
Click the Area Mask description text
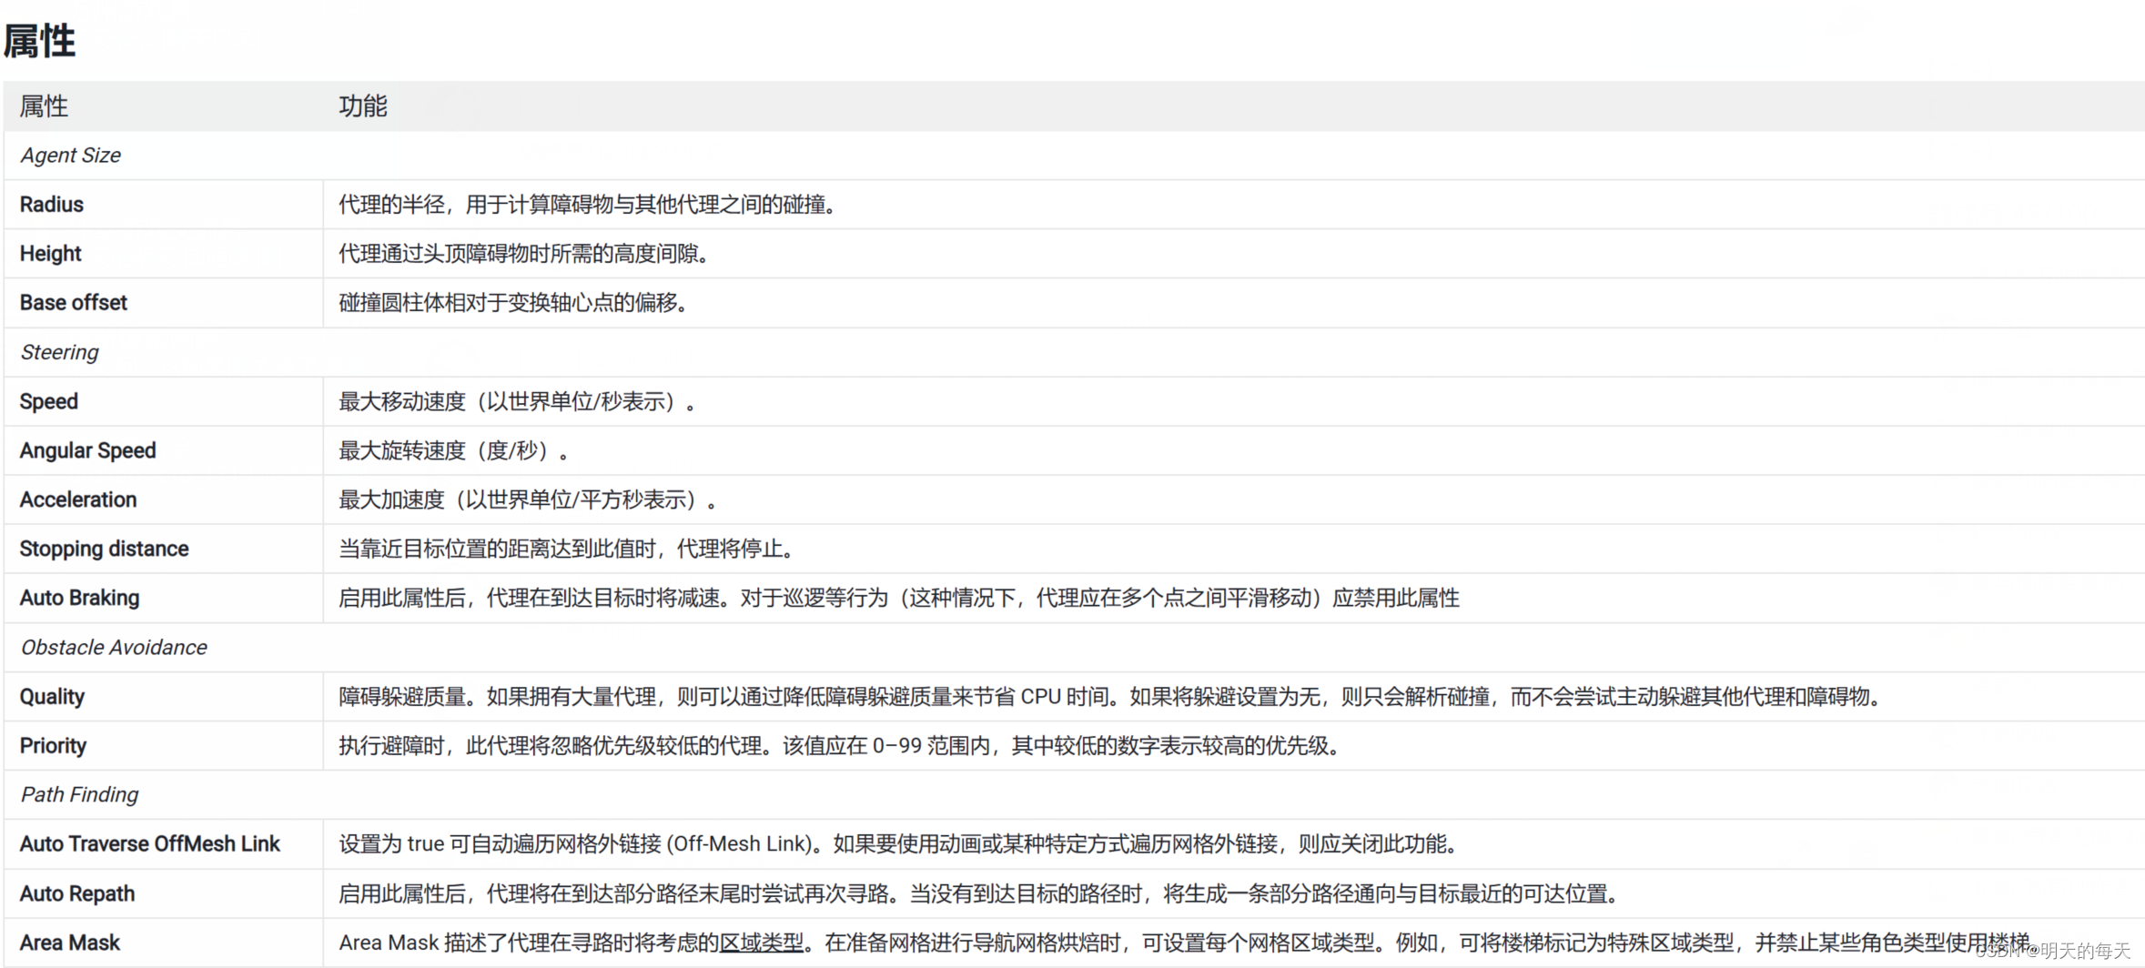click(1188, 943)
